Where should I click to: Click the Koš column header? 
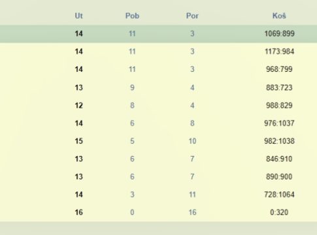279,16
